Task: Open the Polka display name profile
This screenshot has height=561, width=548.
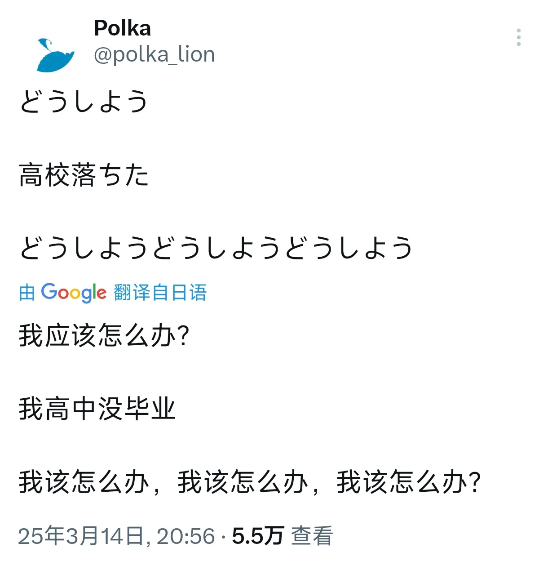Action: 122,28
